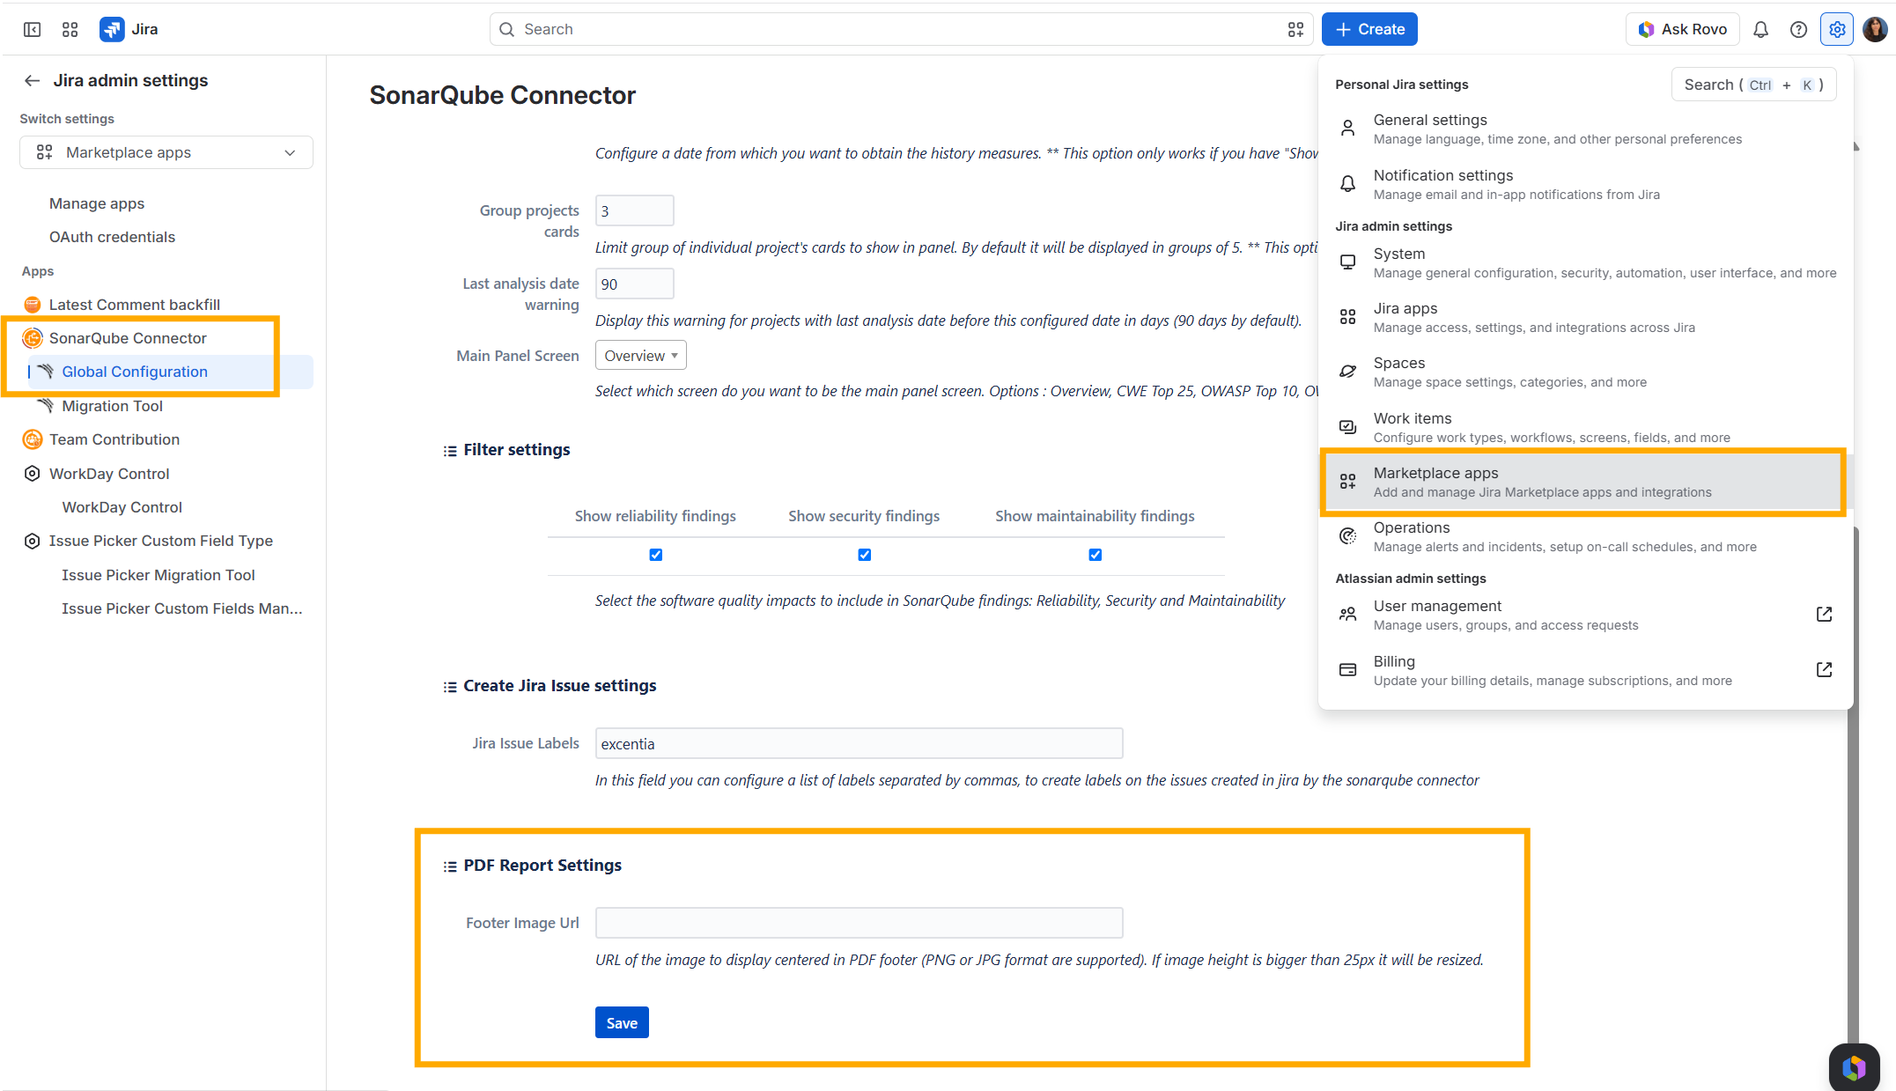
Task: Open OAuth credentials link
Action: coord(112,237)
